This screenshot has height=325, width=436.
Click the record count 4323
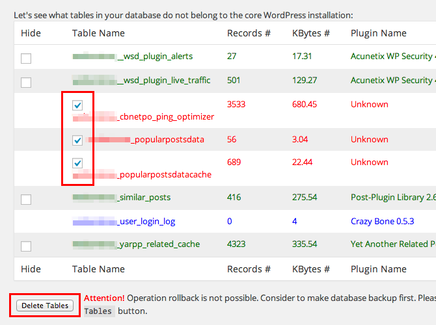pyautogui.click(x=236, y=244)
